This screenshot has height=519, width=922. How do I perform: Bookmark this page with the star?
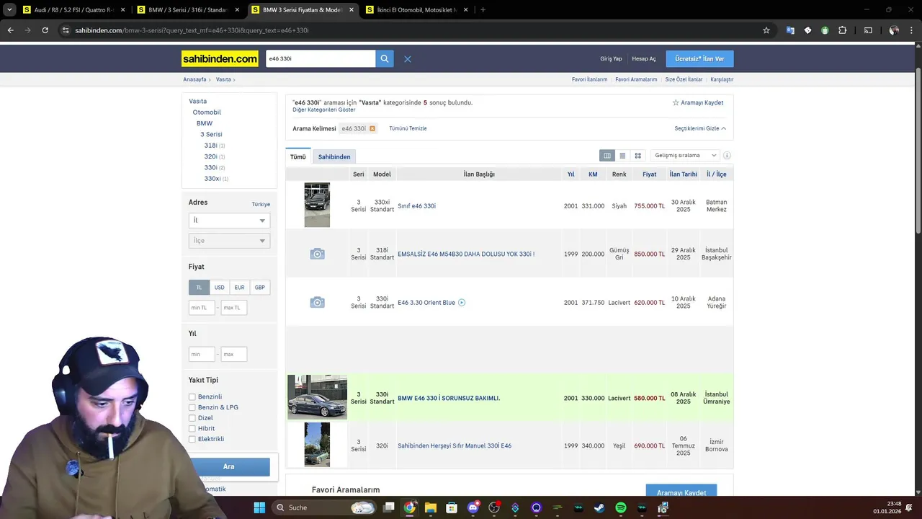tap(766, 30)
